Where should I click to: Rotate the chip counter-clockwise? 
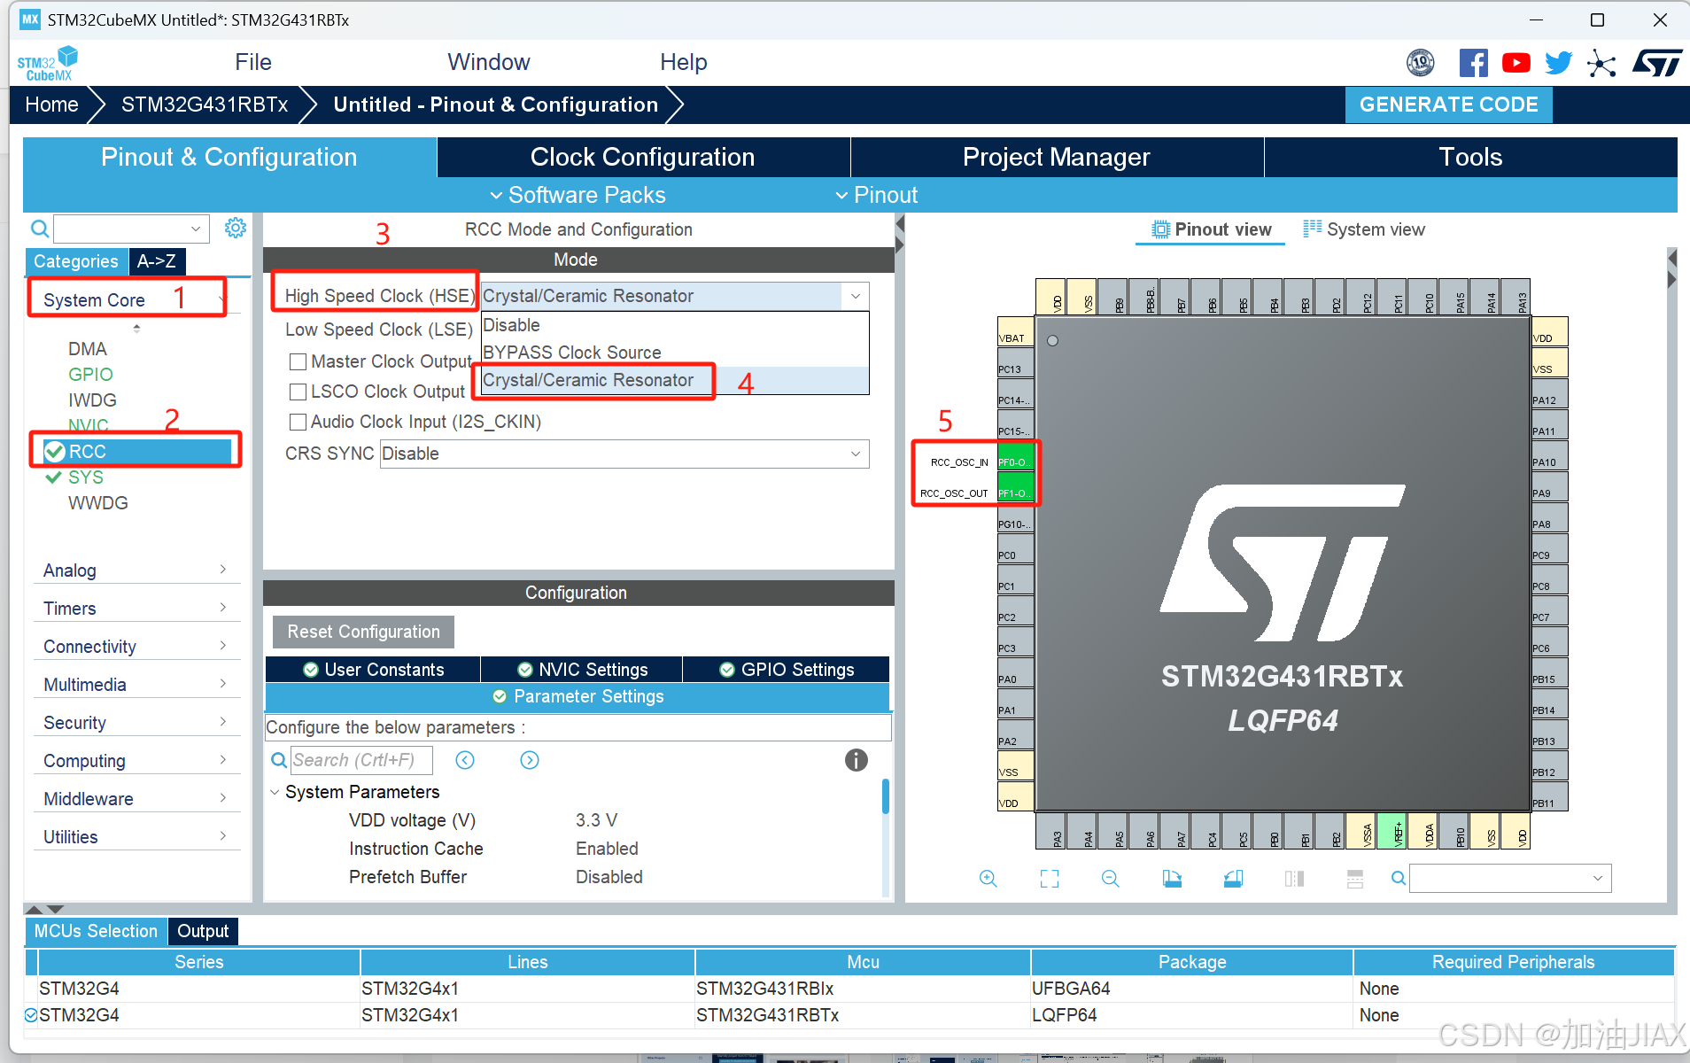pyautogui.click(x=1233, y=878)
